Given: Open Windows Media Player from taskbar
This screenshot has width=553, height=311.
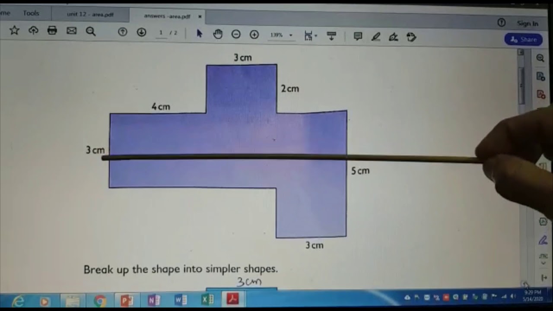Looking at the screenshot, I should pos(44,301).
